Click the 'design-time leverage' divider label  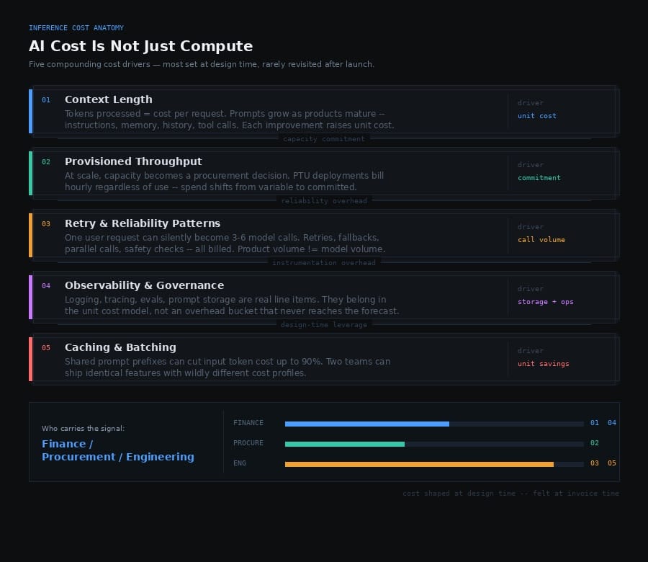[x=324, y=325]
